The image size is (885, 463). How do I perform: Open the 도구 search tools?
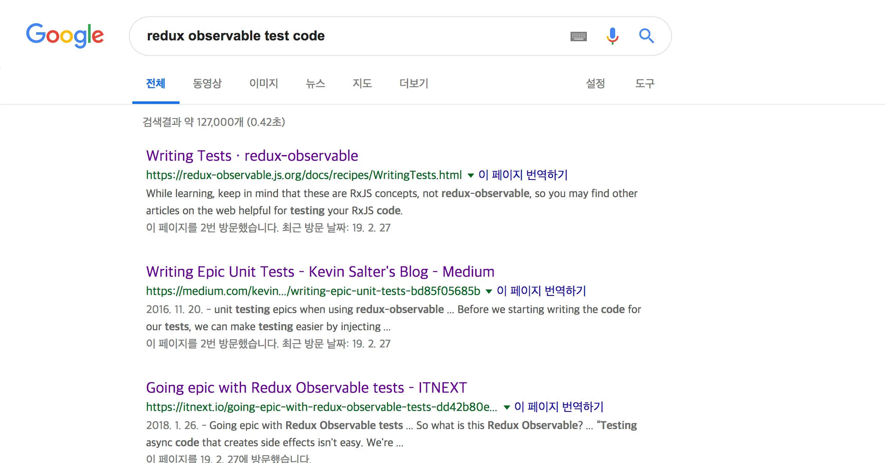click(645, 83)
